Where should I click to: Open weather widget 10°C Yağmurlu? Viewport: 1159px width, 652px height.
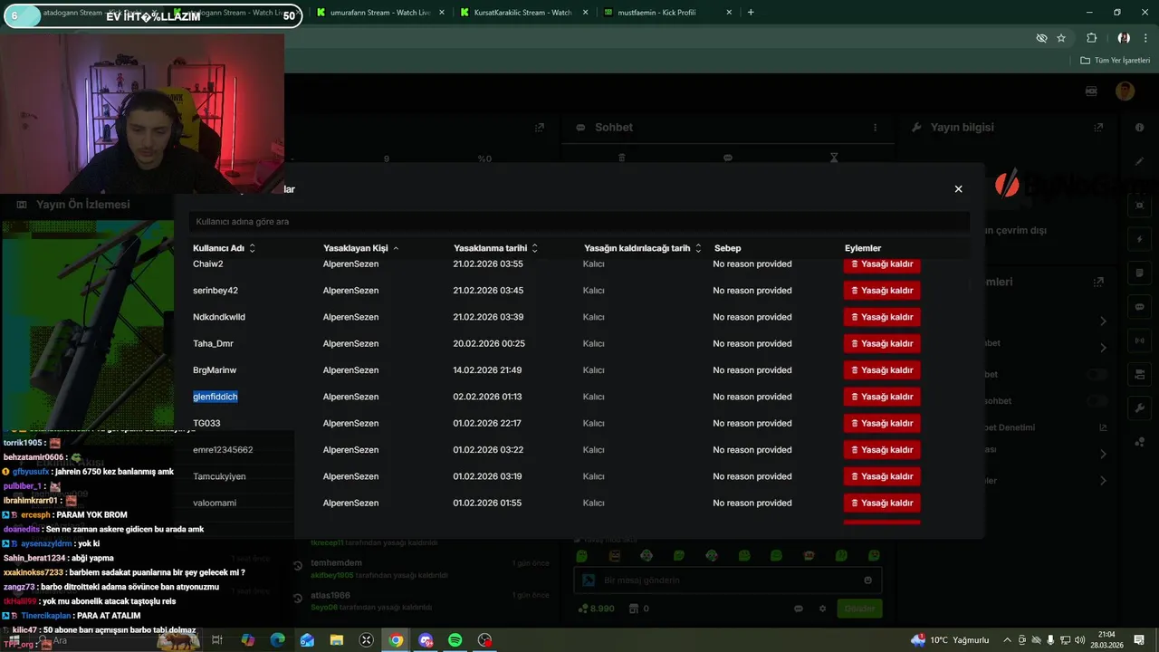949,640
